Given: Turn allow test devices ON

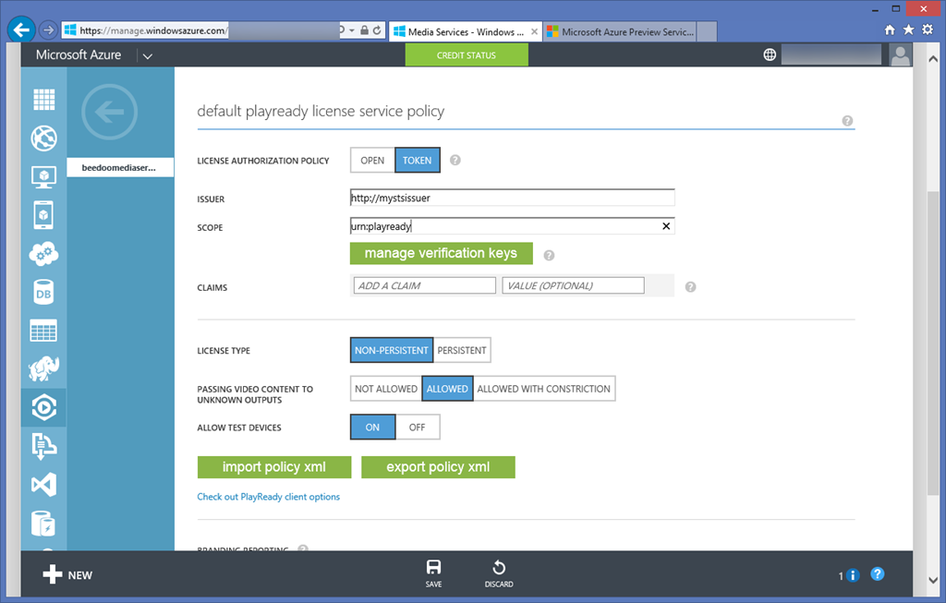Looking at the screenshot, I should tap(373, 428).
